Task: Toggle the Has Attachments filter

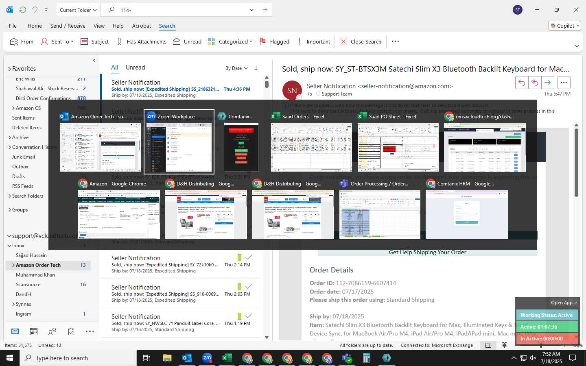Action: click(x=142, y=41)
